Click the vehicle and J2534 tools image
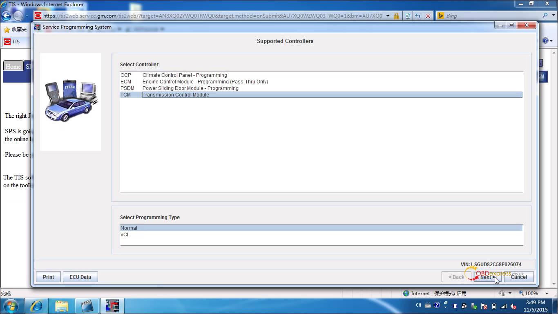 coord(71,101)
